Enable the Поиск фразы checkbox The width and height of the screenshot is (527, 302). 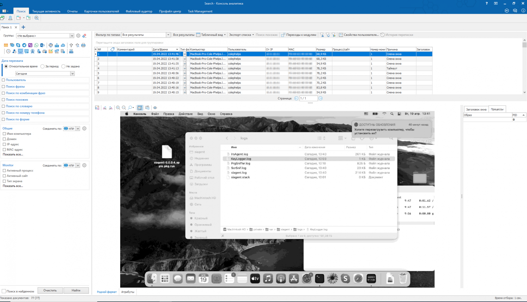[x=3, y=87]
